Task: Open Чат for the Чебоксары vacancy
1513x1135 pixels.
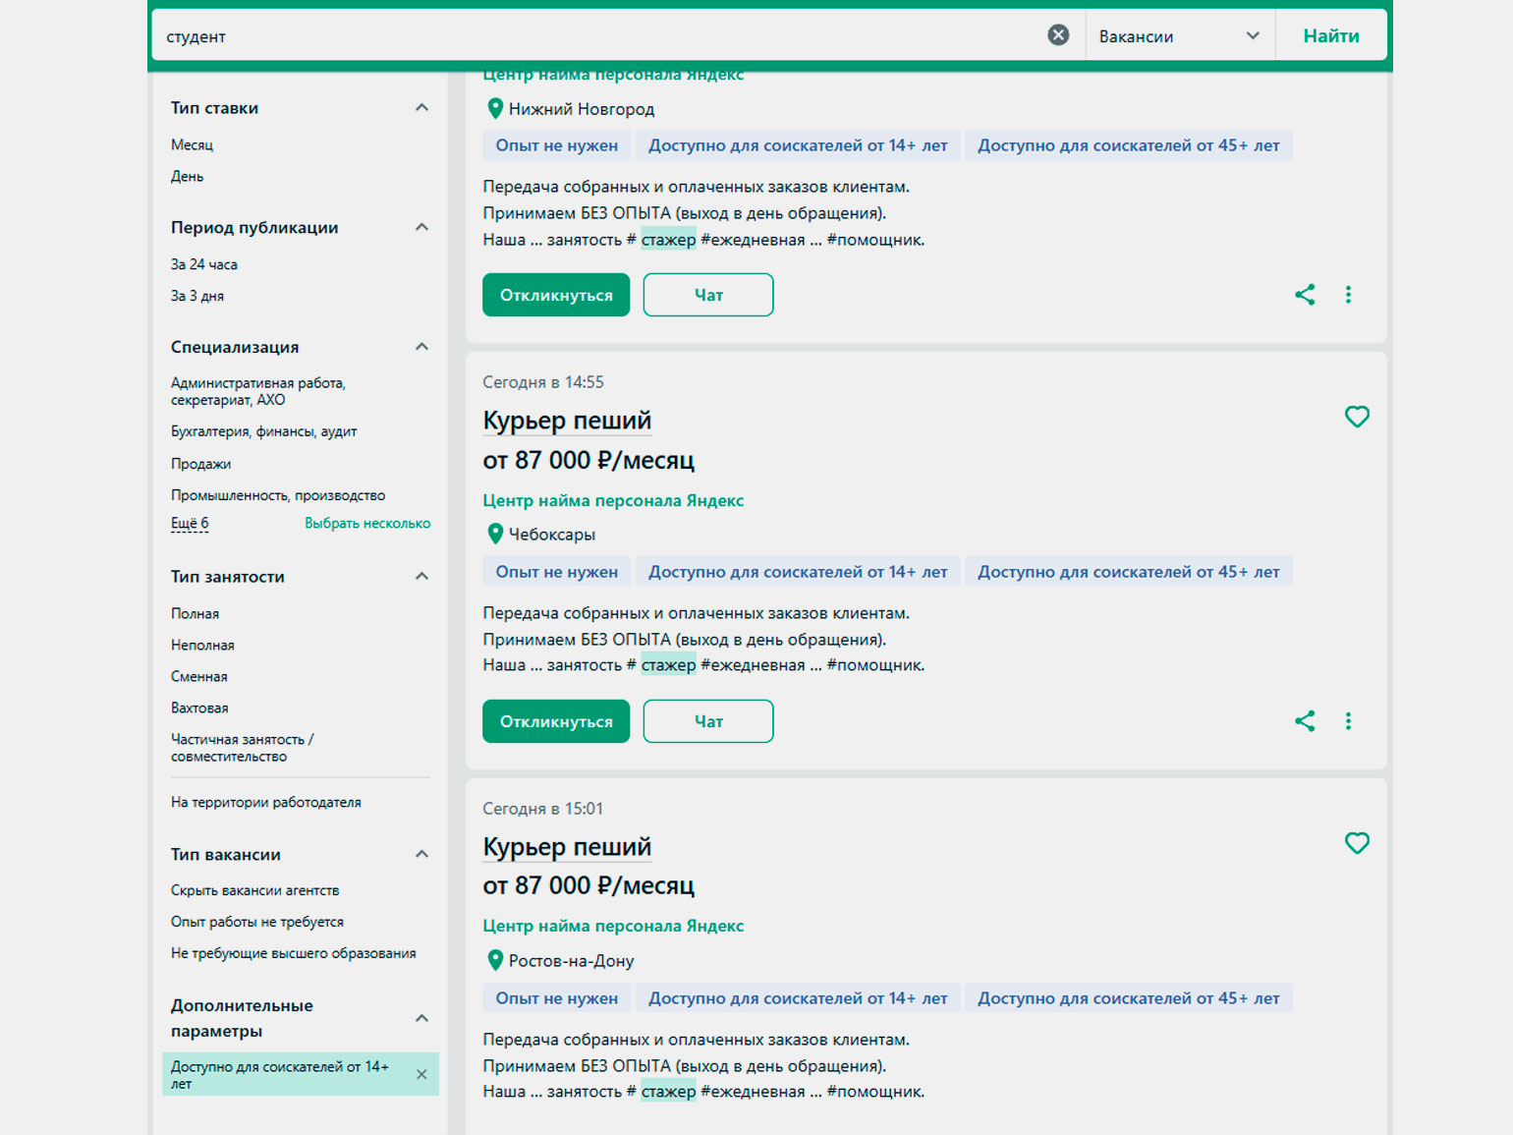Action: pyautogui.click(x=708, y=721)
